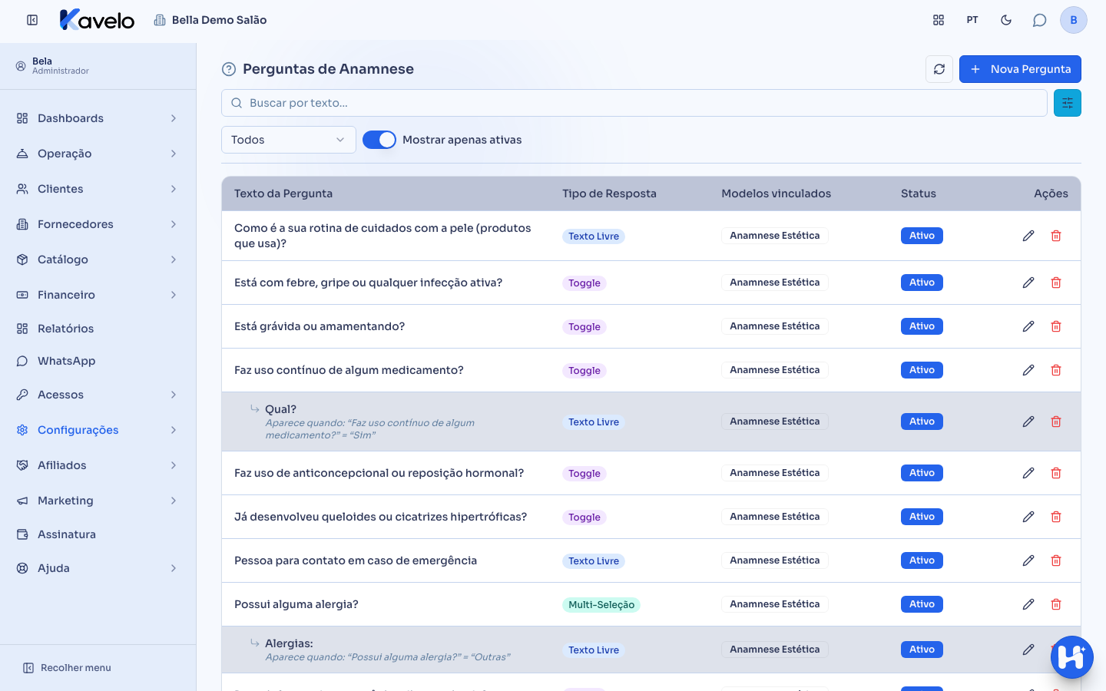
Task: Expand the Catálogo sidebar menu
Action: (x=98, y=260)
